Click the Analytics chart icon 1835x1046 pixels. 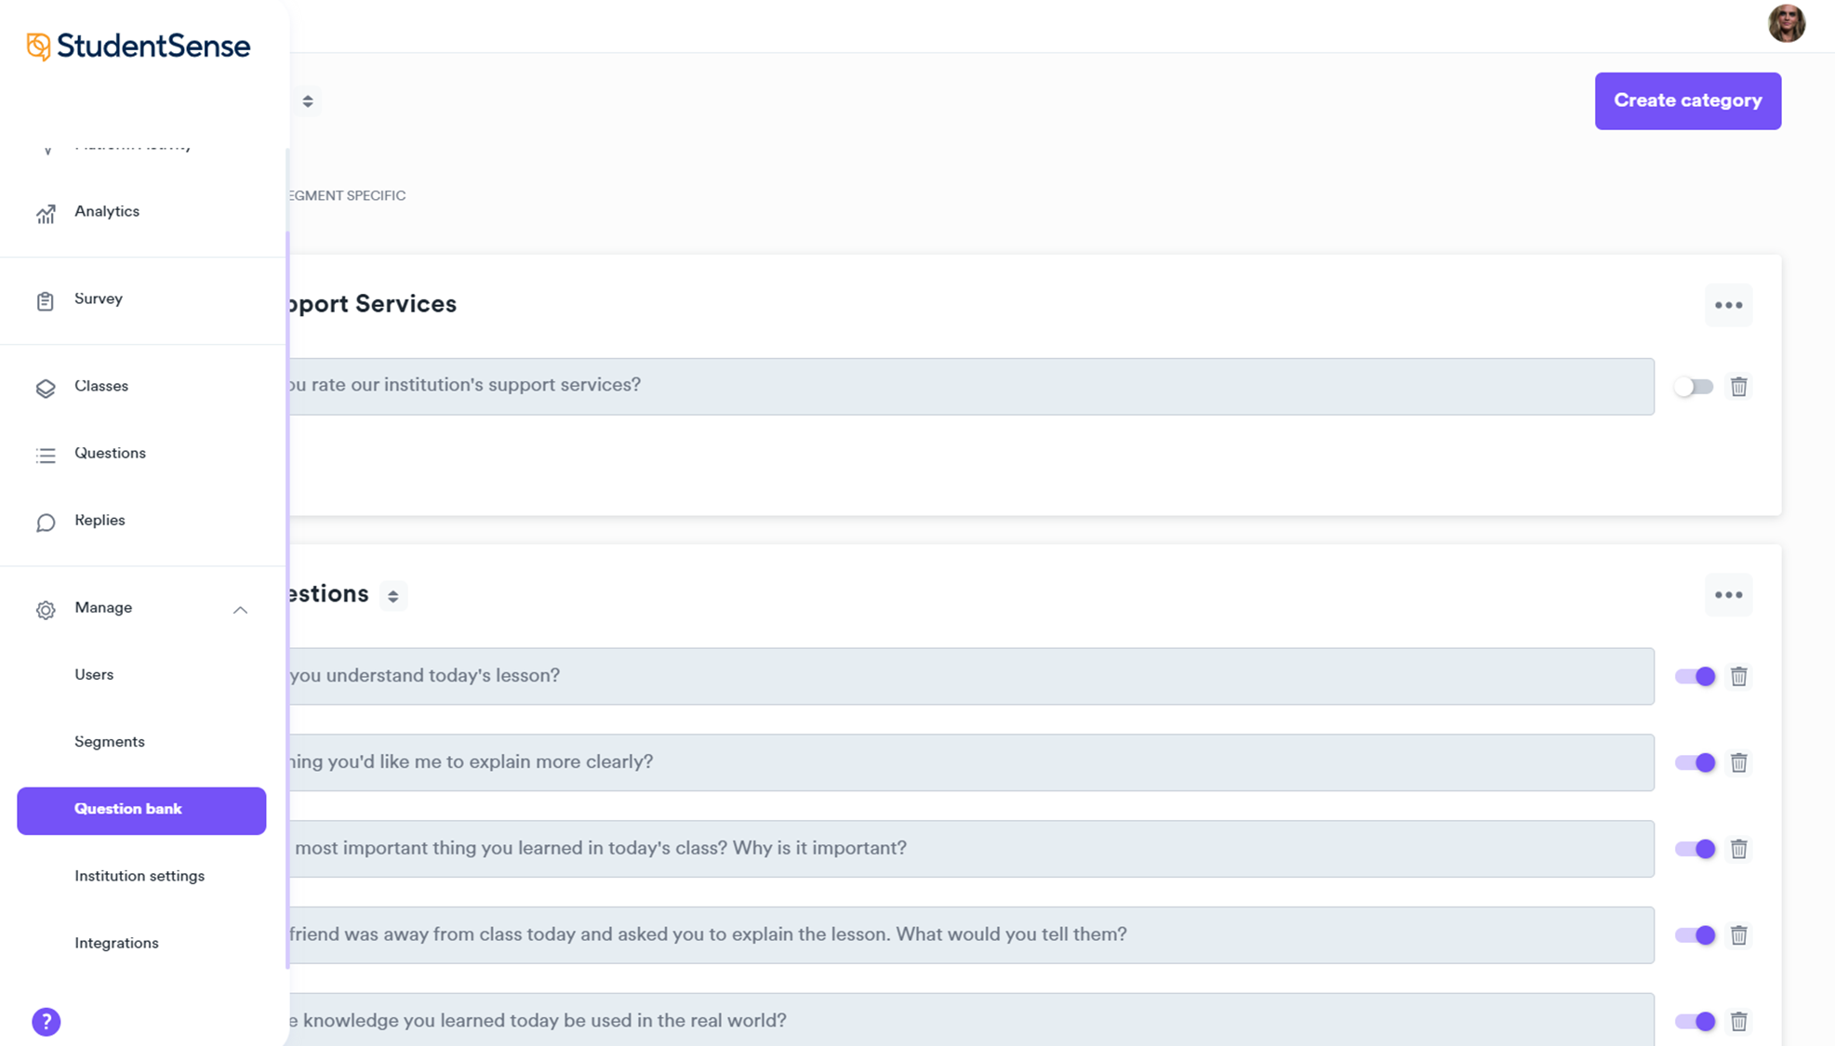coord(46,214)
